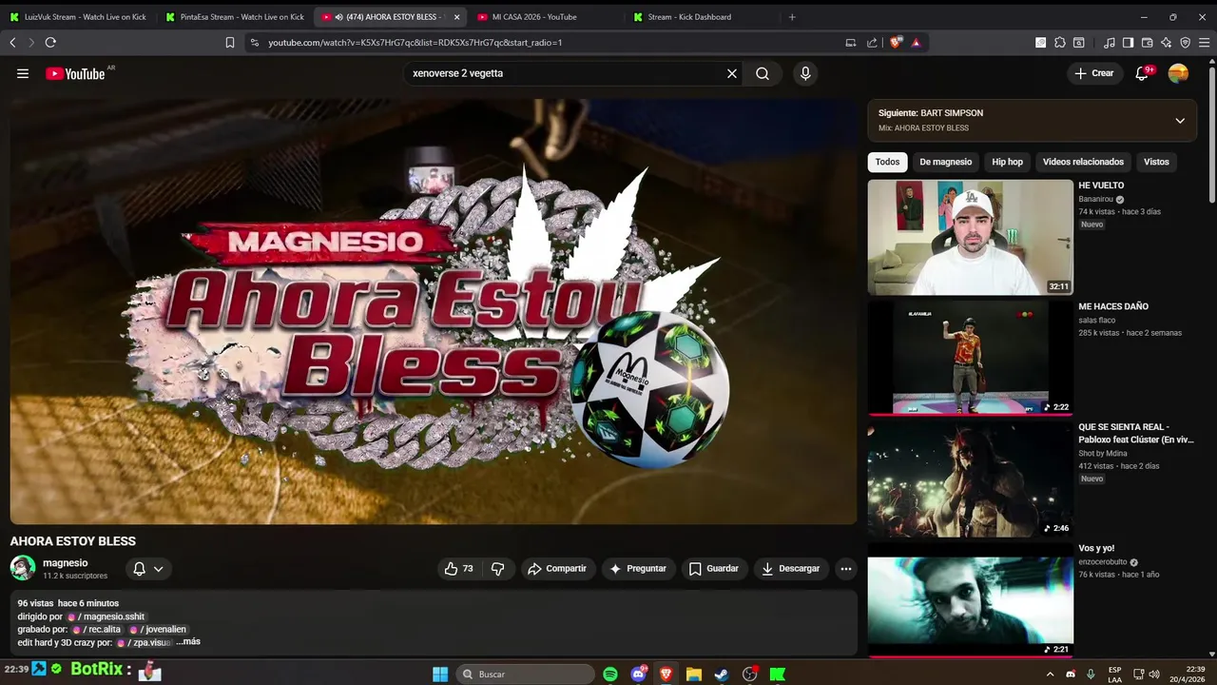Open Brave playlist music note icon
1217x685 pixels.
tap(1110, 42)
